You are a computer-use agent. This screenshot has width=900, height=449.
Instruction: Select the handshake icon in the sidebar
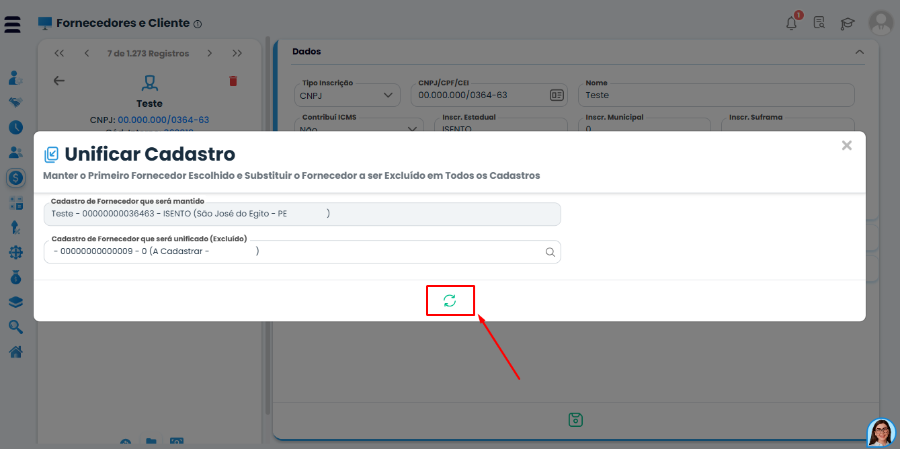15,102
